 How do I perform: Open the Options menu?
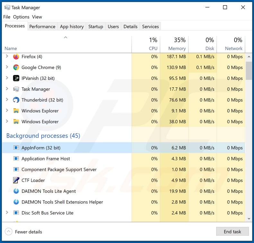point(21,17)
